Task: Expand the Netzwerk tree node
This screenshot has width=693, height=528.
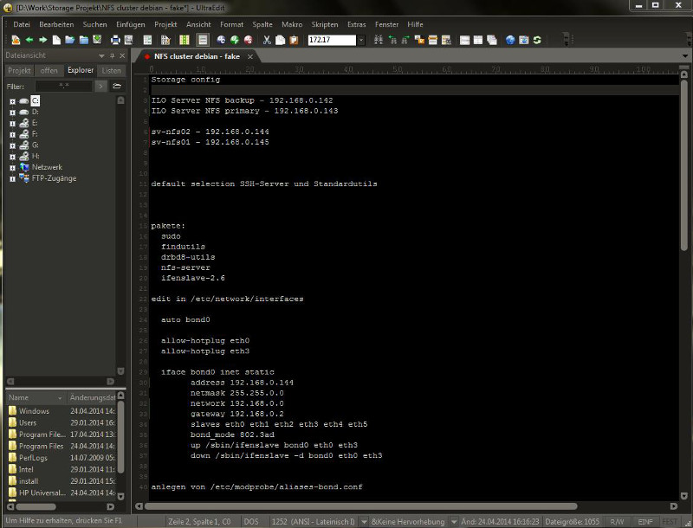Action: [x=13, y=167]
